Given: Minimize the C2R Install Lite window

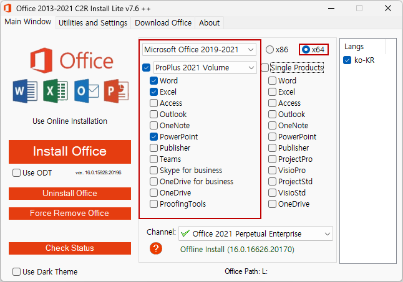Looking at the screenshot, I should coord(331,9).
